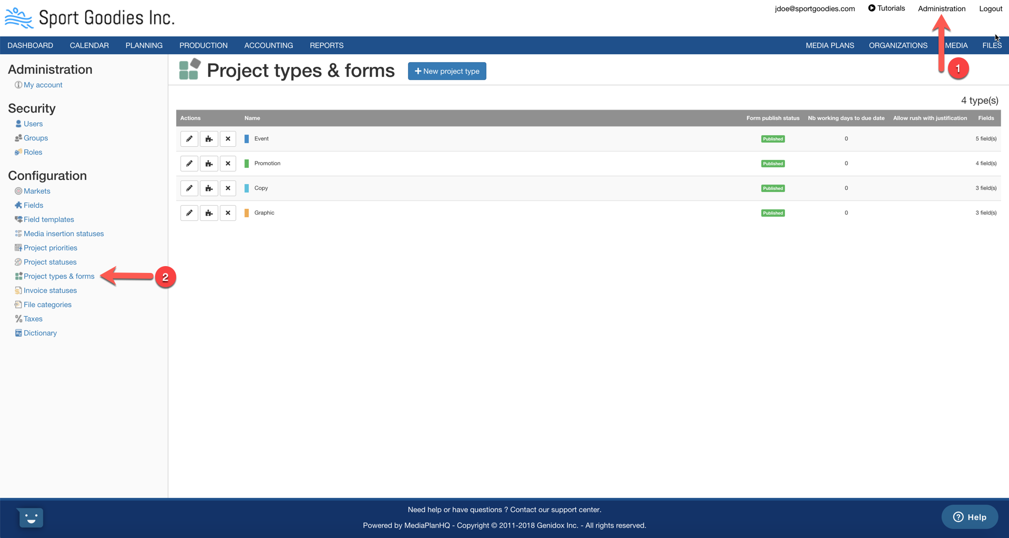Open the Project priorities grid icon

click(18, 248)
